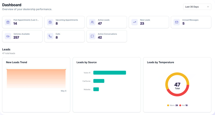The width and height of the screenshot is (215, 115).
Task: Click the Vehicles Available car icon
Action: click(8, 36)
